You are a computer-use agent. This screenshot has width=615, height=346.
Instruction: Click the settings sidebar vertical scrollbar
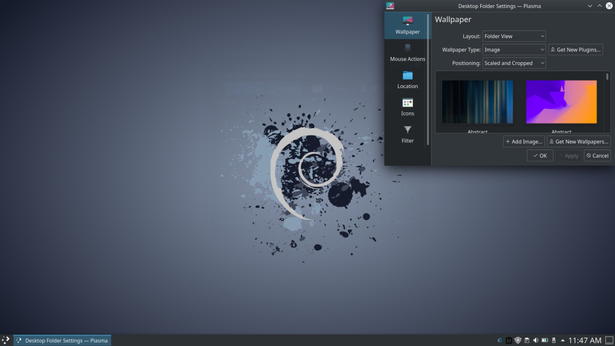click(x=428, y=80)
